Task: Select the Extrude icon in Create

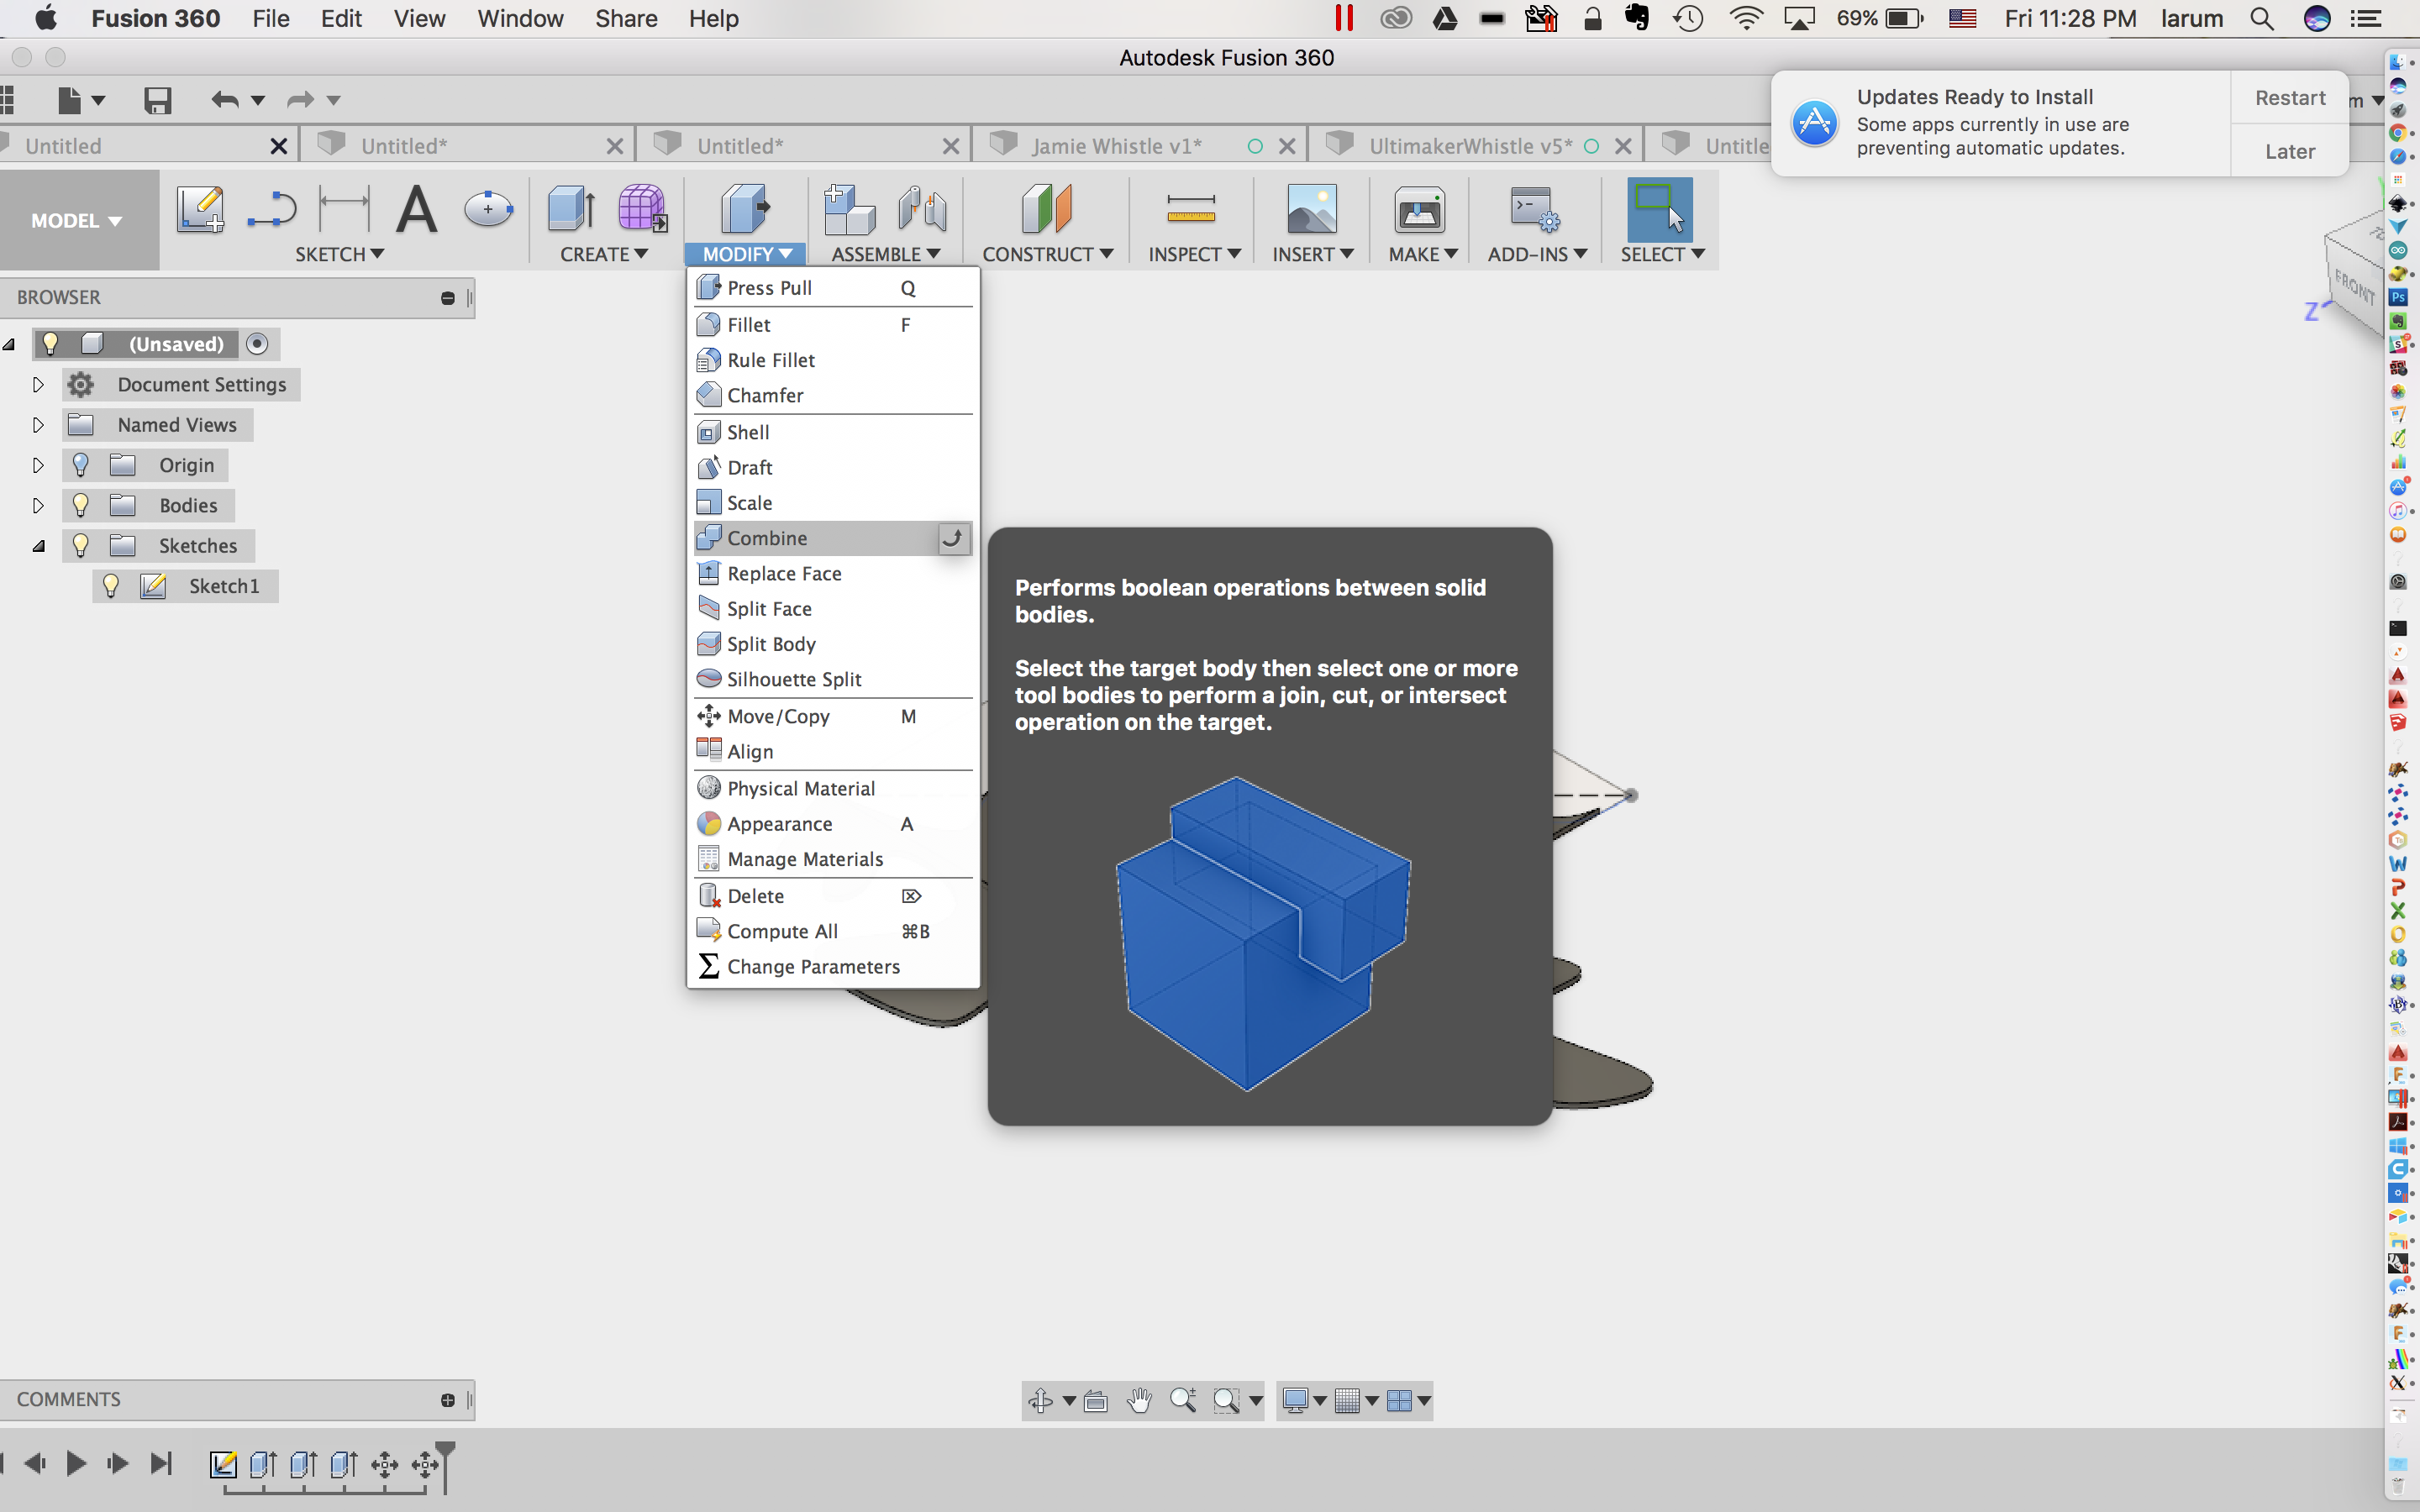Action: [571, 209]
